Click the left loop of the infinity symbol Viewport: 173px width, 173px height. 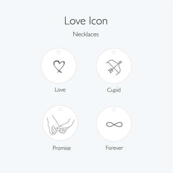[x=110, y=125]
